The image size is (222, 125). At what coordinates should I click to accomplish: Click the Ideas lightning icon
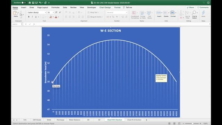tap(203, 13)
